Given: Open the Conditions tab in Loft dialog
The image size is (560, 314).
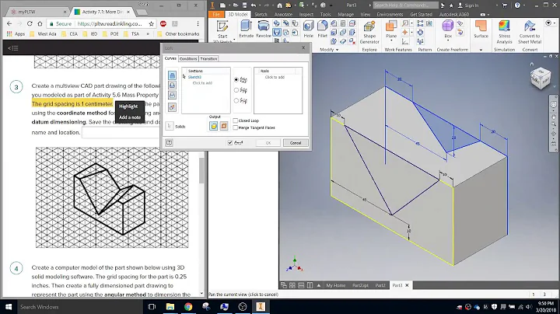Looking at the screenshot, I should (188, 58).
